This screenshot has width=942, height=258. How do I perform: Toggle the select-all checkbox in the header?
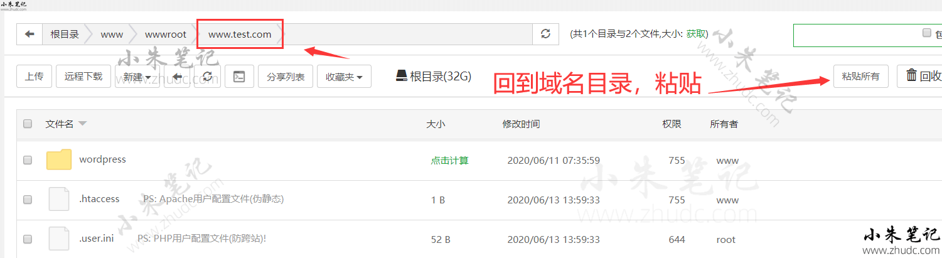point(28,124)
